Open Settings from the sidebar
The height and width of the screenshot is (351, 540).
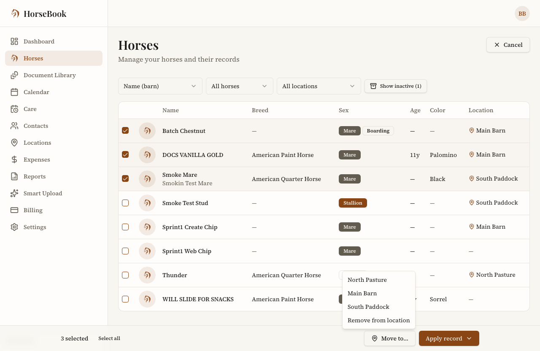[54, 227]
